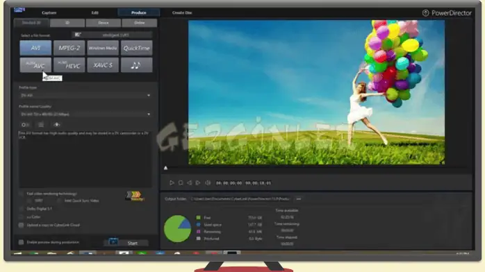Viewport: 485px width, 272px height.
Task: Click the Time elapsed label
Action: (x=287, y=237)
